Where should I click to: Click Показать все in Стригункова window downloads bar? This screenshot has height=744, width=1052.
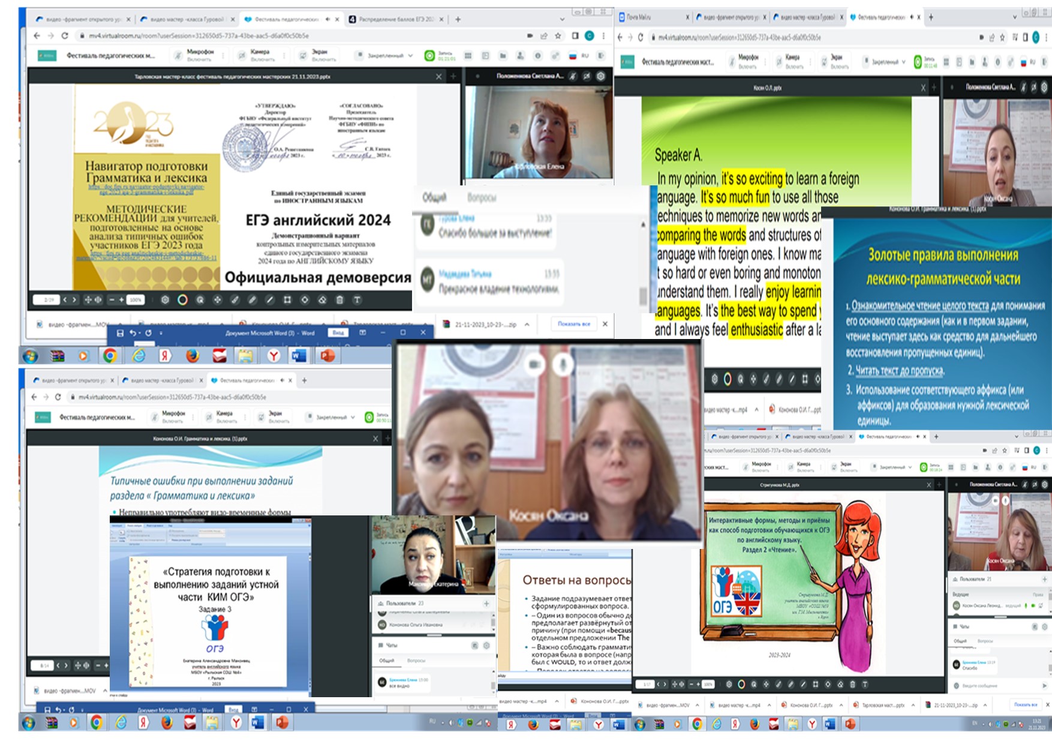click(x=1026, y=704)
